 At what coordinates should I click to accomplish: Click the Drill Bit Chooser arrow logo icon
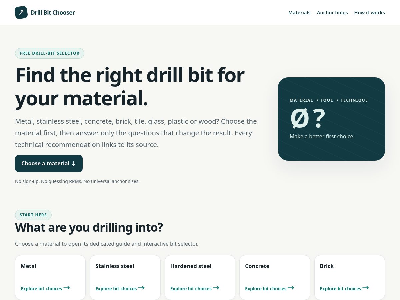coord(21,13)
